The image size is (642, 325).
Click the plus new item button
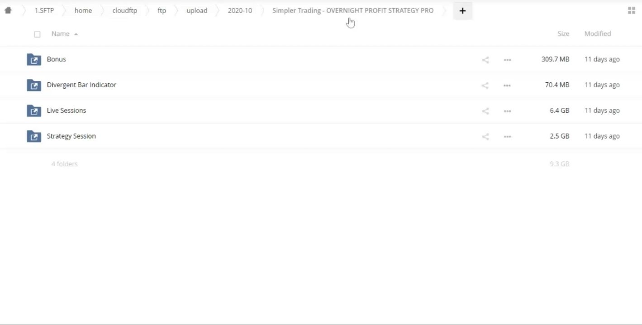tap(462, 11)
